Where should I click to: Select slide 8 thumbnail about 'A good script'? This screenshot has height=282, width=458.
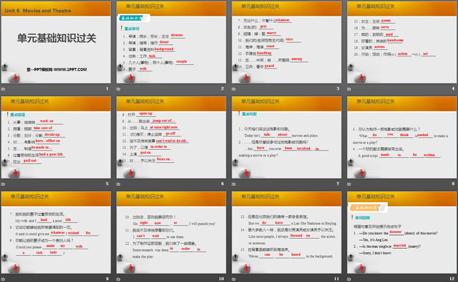pos(400,138)
